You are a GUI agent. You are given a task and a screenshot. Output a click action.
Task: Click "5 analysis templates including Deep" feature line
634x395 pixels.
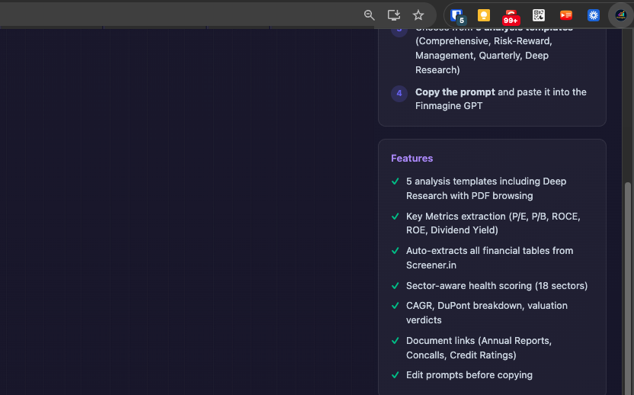click(486, 181)
